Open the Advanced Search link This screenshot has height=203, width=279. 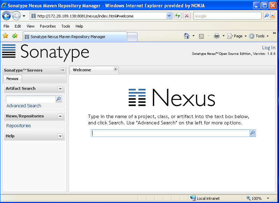tap(24, 106)
